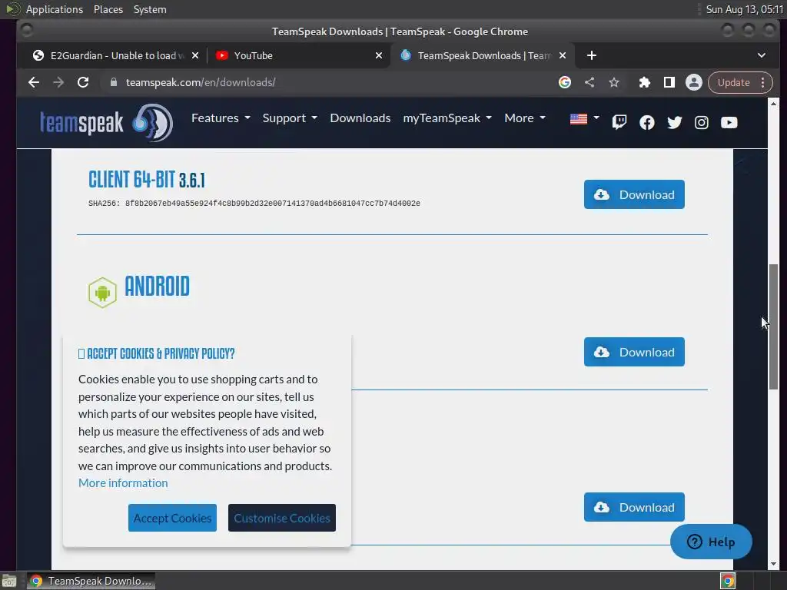Click scrollbar up arrow
The image size is (787, 590).
pos(773,104)
